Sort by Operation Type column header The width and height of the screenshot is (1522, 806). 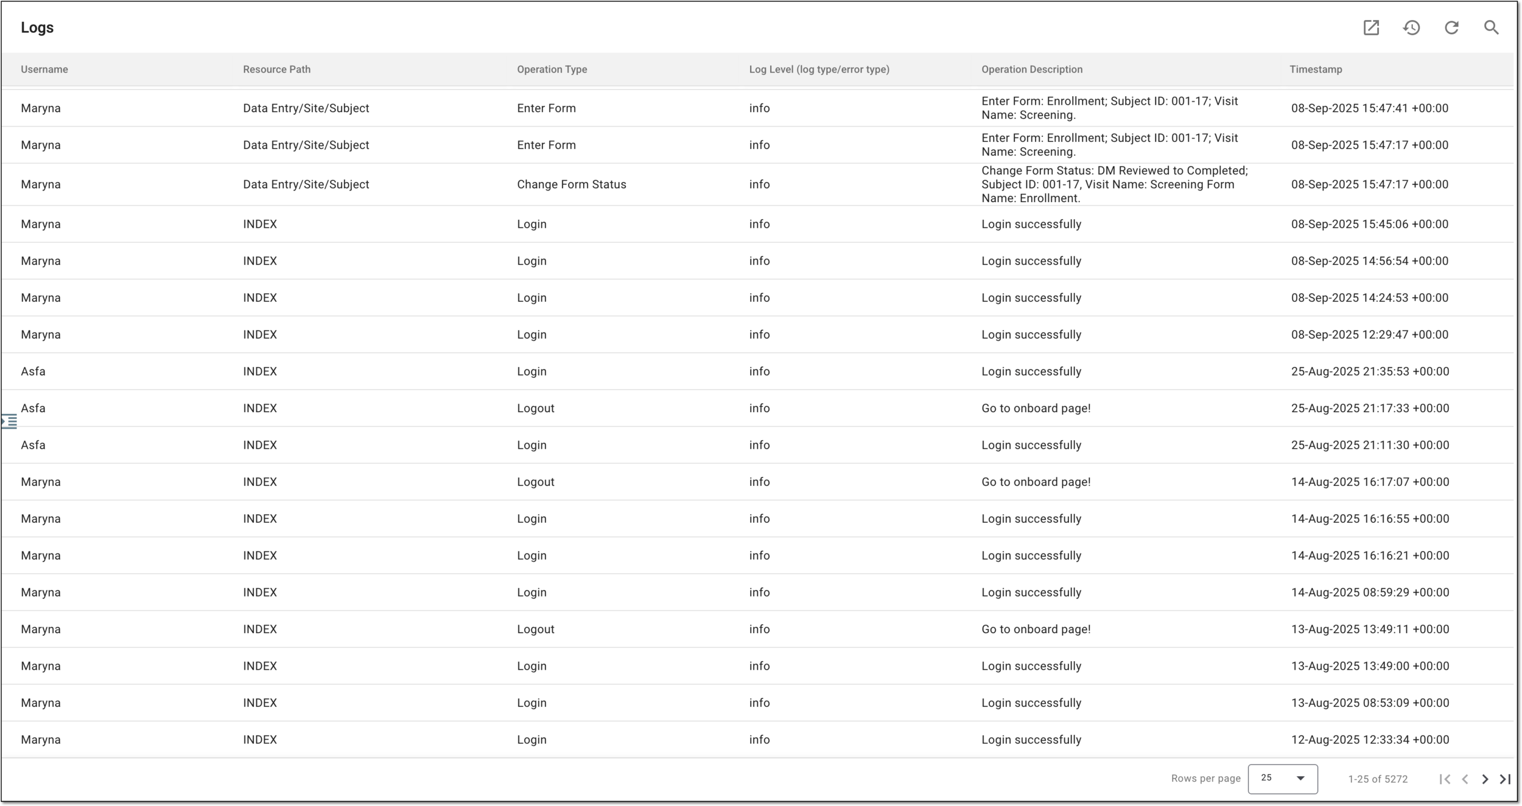pyautogui.click(x=552, y=69)
